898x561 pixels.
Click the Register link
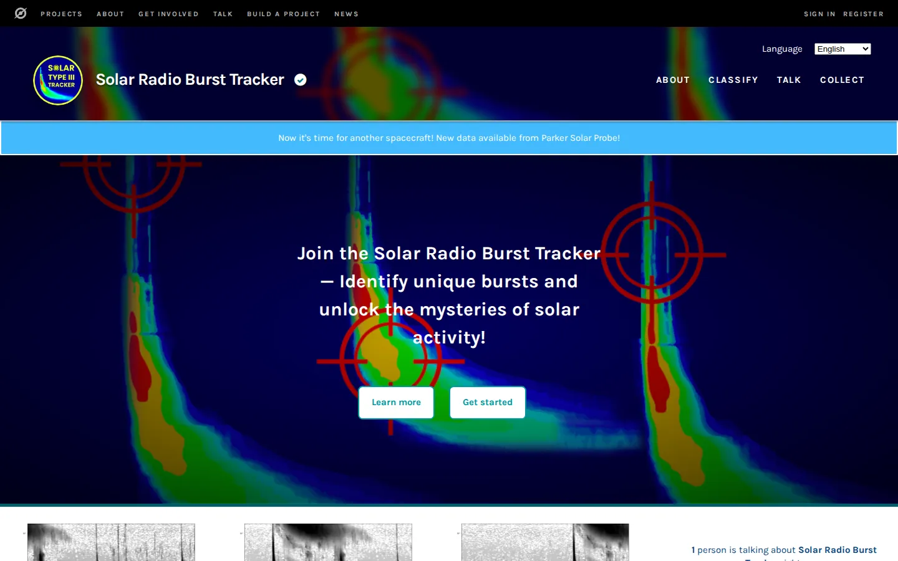pyautogui.click(x=863, y=14)
